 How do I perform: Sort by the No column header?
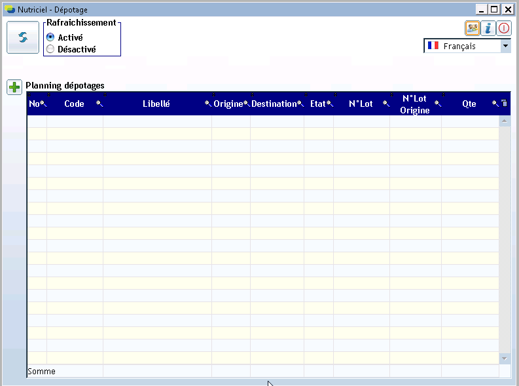[34, 104]
